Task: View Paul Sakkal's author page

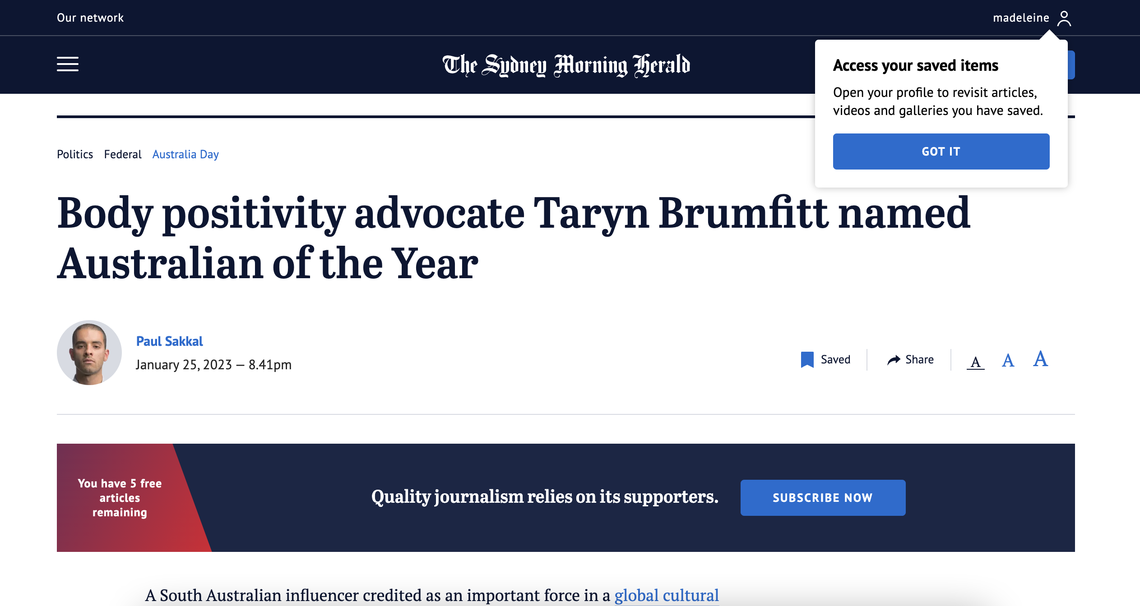Action: click(170, 341)
